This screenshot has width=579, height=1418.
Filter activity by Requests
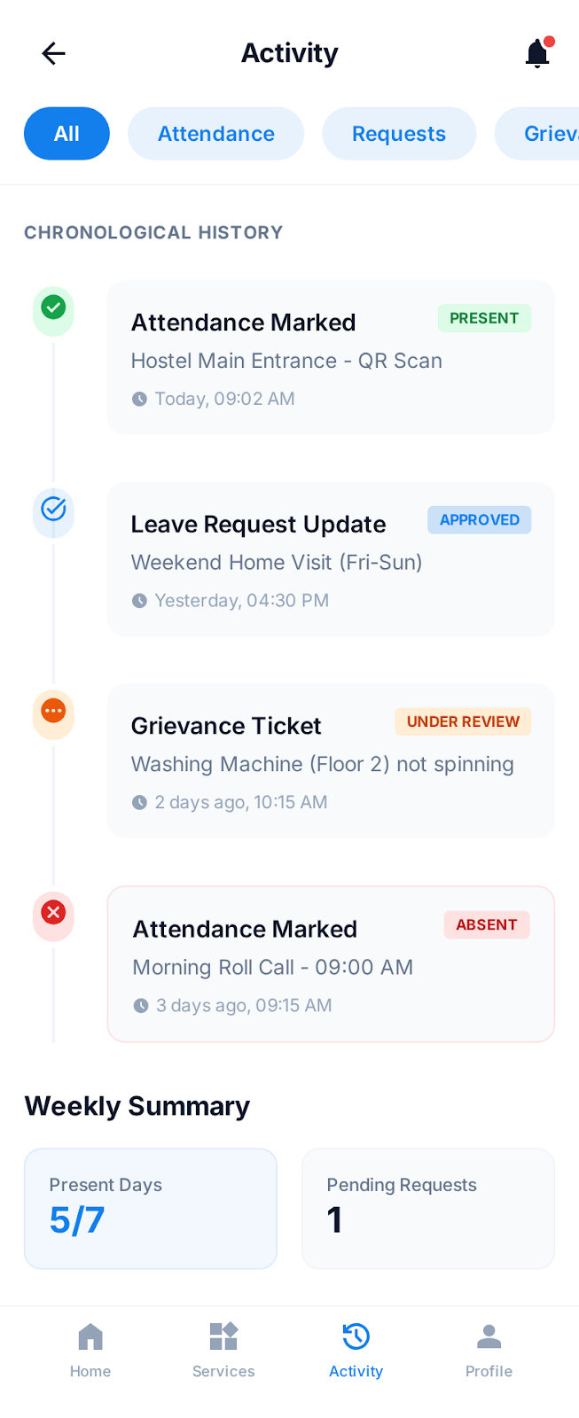pyautogui.click(x=399, y=134)
